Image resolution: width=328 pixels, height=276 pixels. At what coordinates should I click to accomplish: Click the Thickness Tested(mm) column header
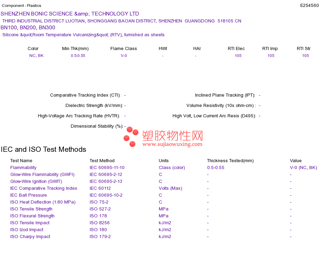[230, 160]
